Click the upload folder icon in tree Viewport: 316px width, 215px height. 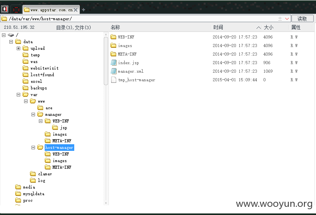pyautogui.click(x=25, y=48)
